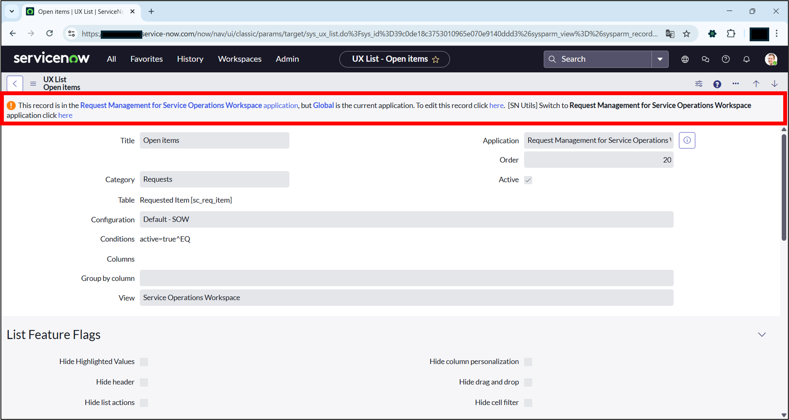Toggle the Active checkbox
The image size is (789, 420).
[528, 180]
